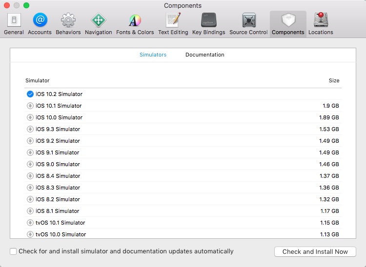The height and width of the screenshot is (267, 366).
Task: Click installed checkmark for iOS 10.2 Simulator
Action: pyautogui.click(x=30, y=94)
